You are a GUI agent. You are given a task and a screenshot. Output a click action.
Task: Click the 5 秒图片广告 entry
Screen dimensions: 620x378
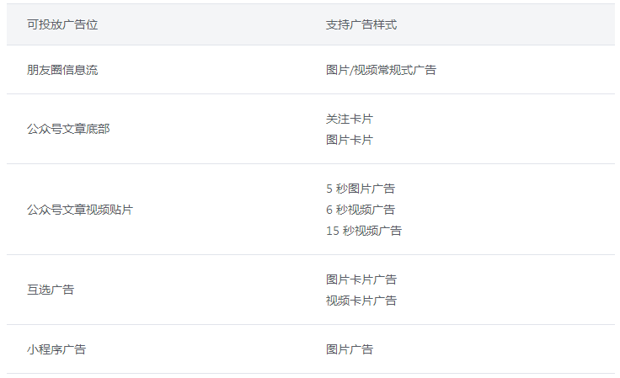pyautogui.click(x=361, y=189)
